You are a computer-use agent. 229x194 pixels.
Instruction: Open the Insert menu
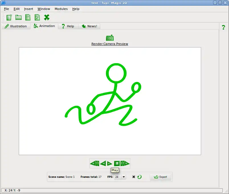28,9
